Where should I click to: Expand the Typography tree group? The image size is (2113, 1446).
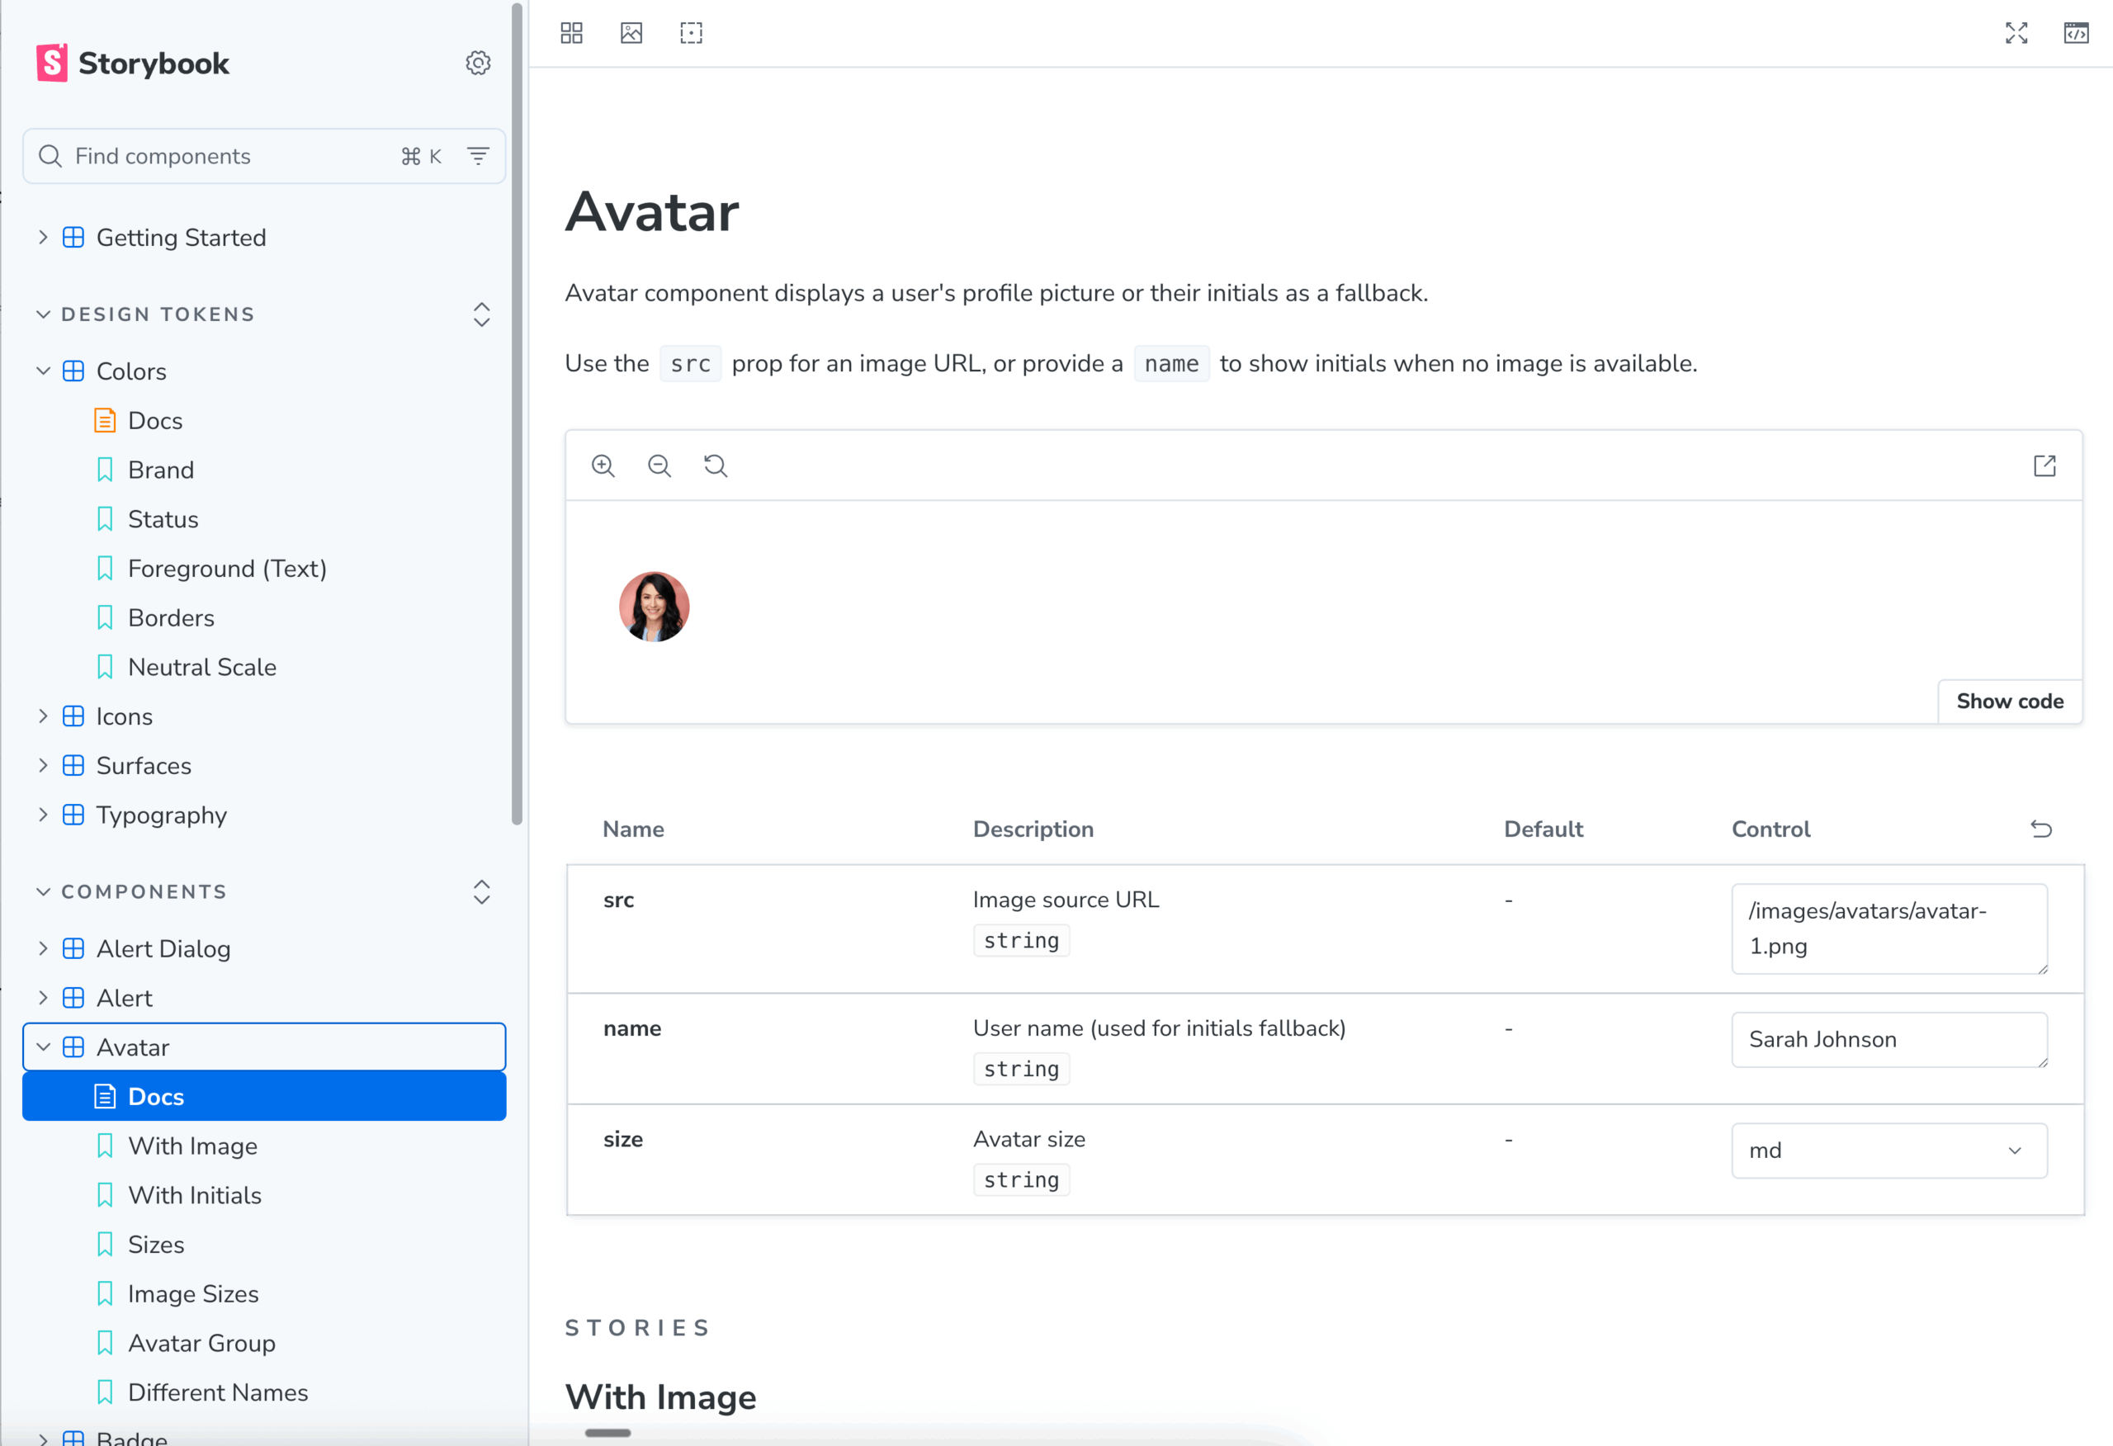[x=43, y=815]
